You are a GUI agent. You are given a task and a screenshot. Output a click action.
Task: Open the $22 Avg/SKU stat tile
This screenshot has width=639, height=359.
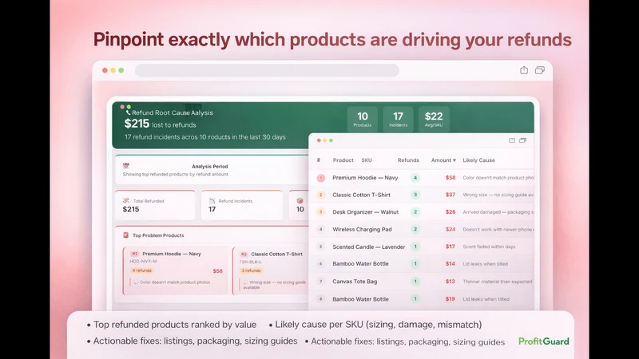click(434, 119)
